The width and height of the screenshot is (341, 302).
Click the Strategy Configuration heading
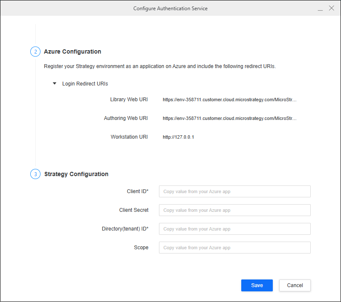tap(76, 174)
